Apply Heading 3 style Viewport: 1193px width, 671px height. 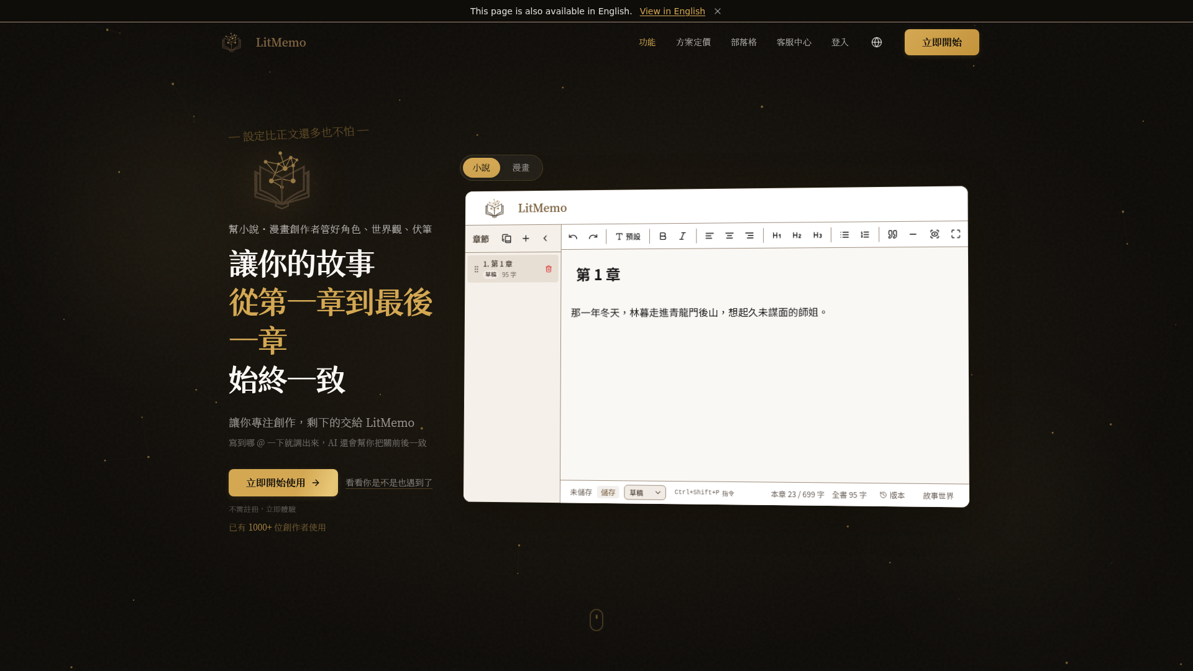pyautogui.click(x=818, y=235)
